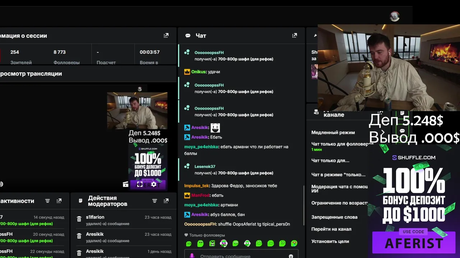Screen dimensions: 460x258
Task: Click OooooopssFH's name on the 'shuffle OopsAferist' message
Action: click(200, 224)
